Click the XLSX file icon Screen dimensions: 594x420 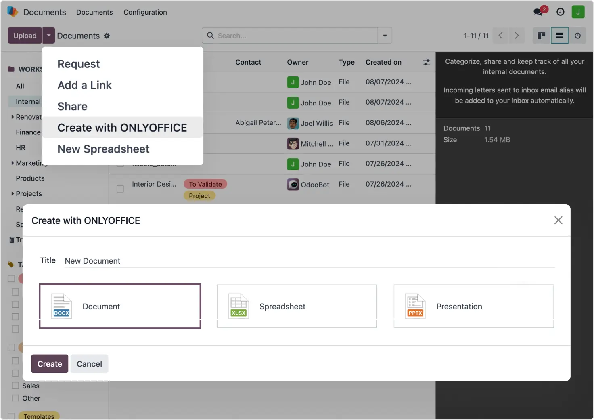point(238,306)
